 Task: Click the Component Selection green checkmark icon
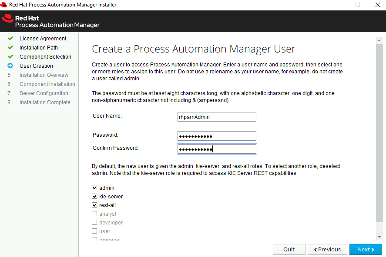10,57
